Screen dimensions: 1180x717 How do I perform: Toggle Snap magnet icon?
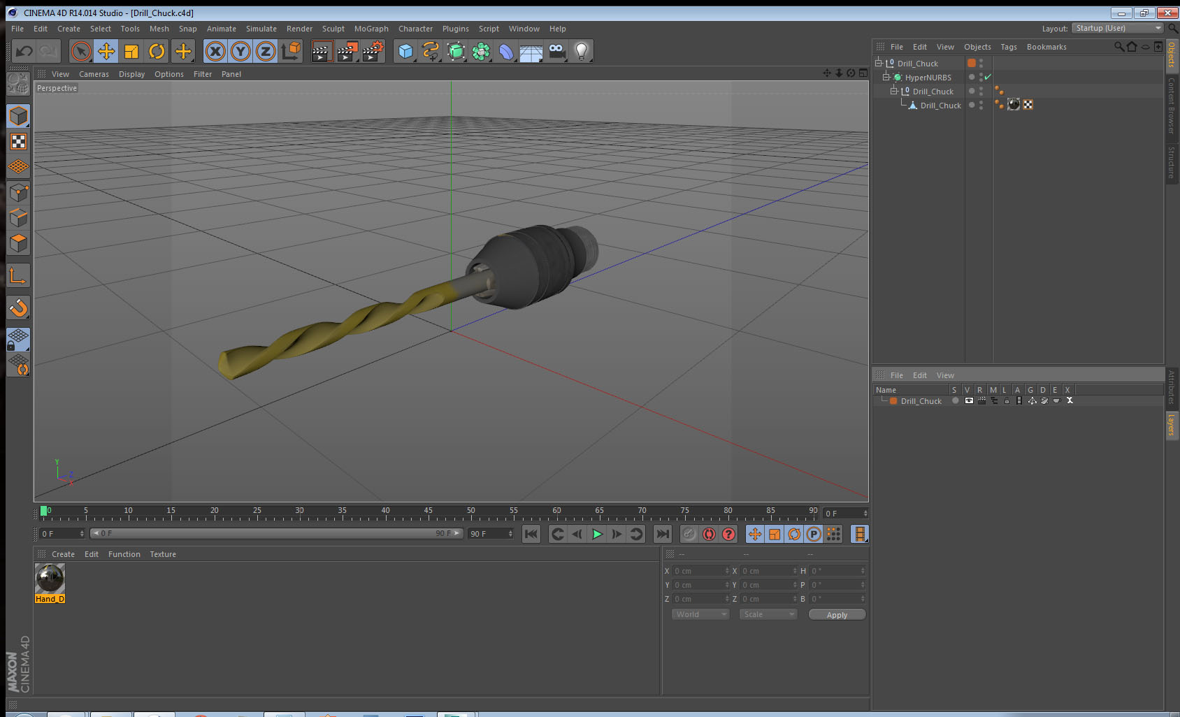coord(18,307)
